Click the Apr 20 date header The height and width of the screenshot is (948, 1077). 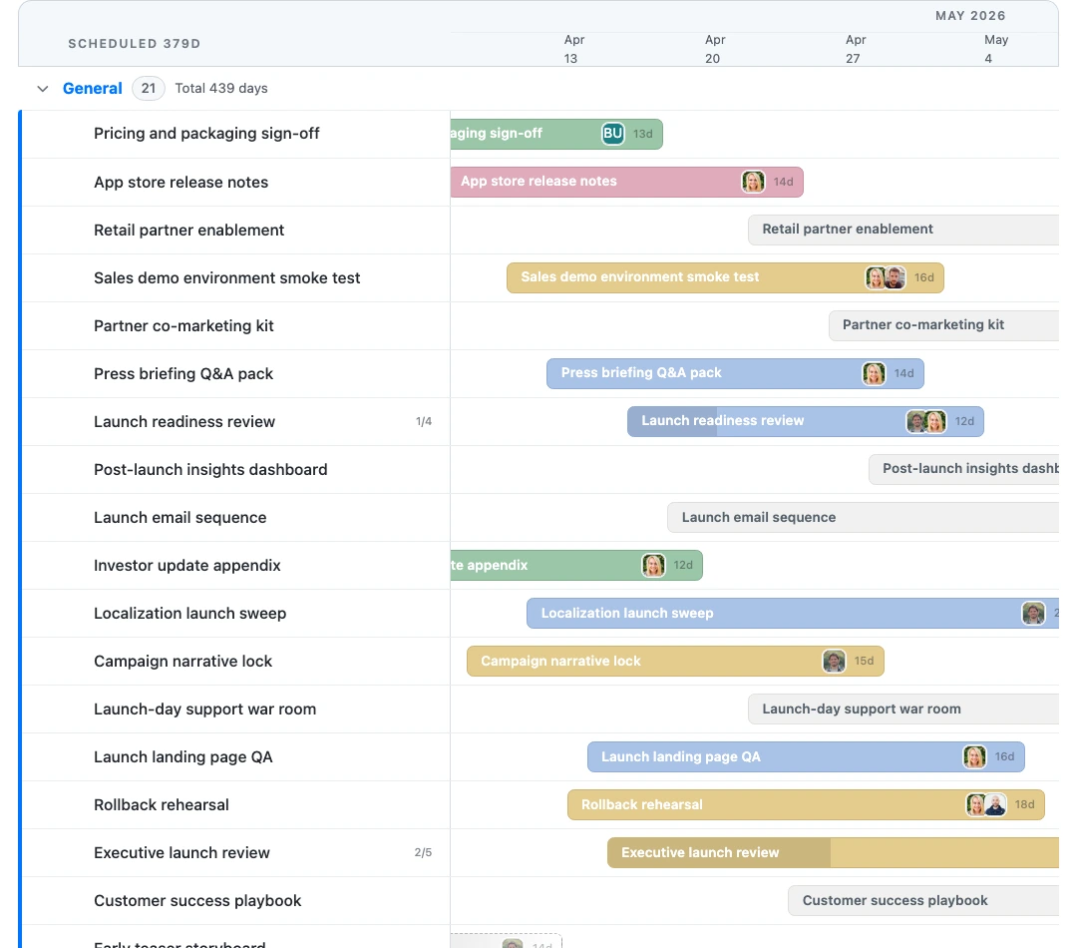click(714, 49)
